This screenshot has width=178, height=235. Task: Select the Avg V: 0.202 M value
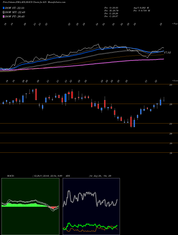pos(141,8)
